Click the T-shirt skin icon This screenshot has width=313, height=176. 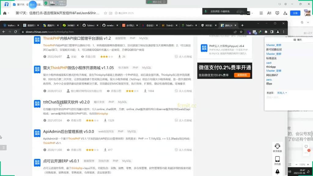tap(306, 146)
